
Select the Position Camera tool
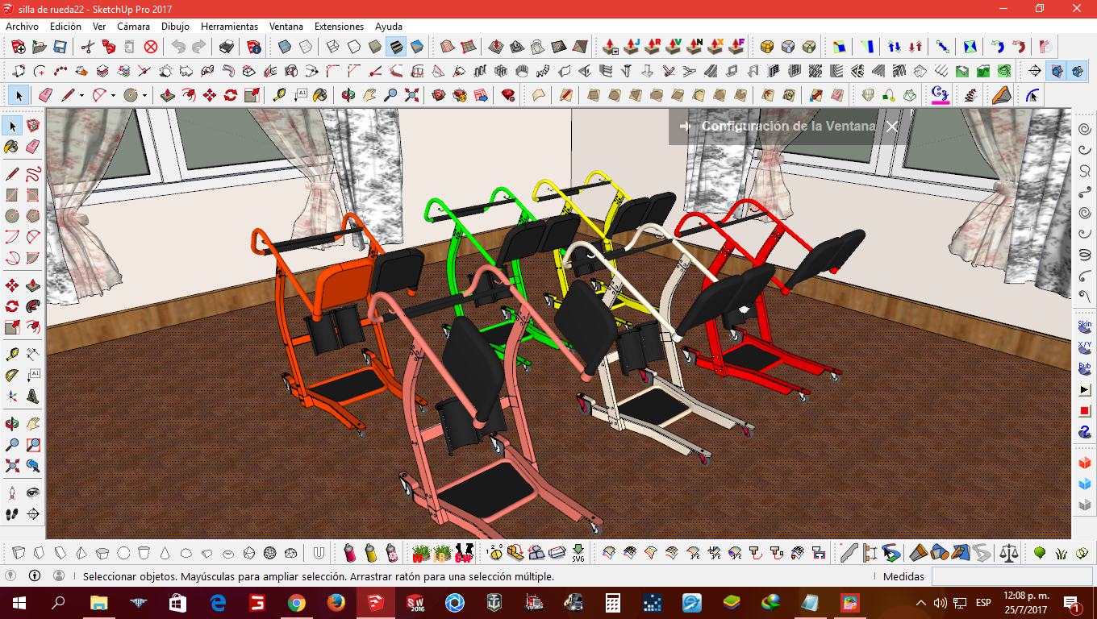[12, 492]
